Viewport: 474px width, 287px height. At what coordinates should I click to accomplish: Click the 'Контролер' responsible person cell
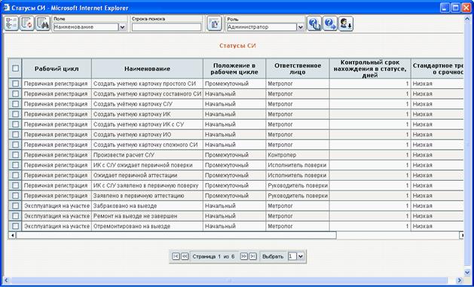point(298,154)
